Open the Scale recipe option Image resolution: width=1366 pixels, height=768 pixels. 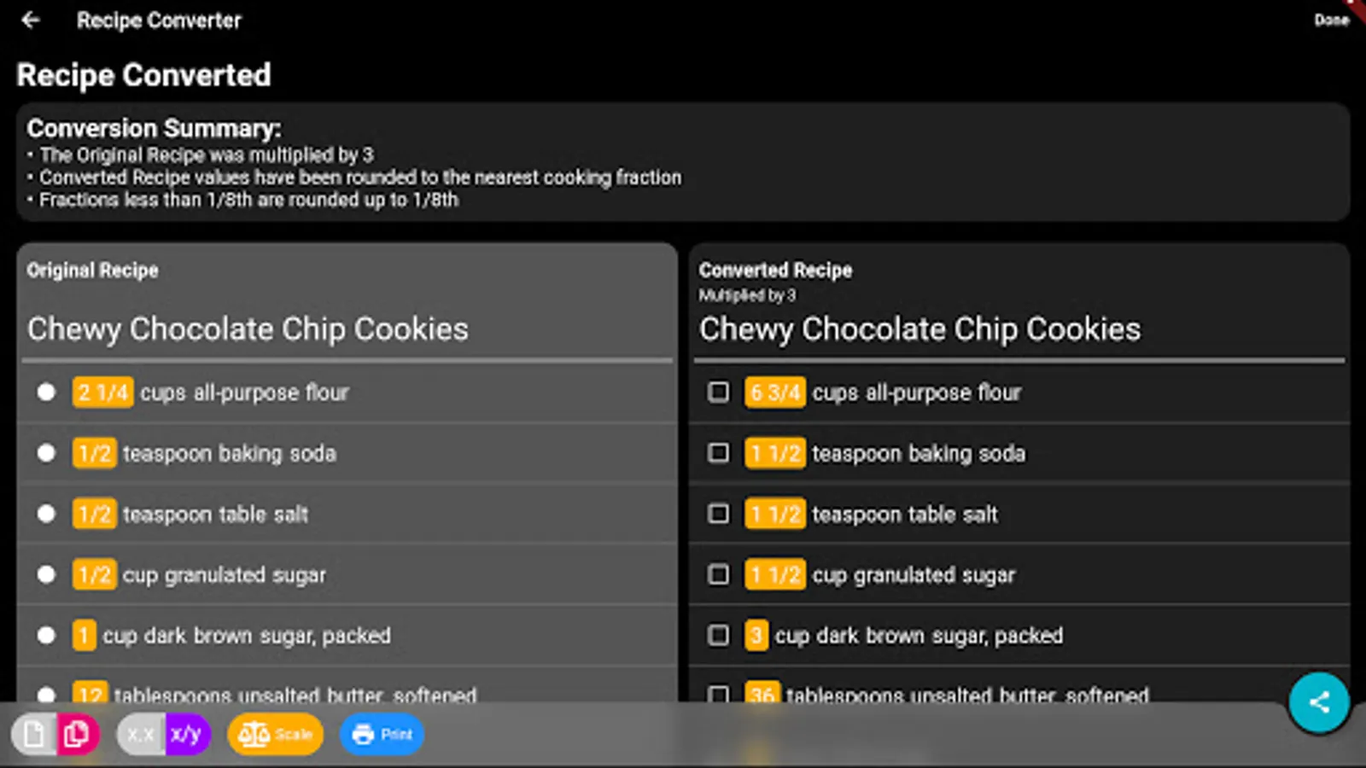[x=275, y=734]
